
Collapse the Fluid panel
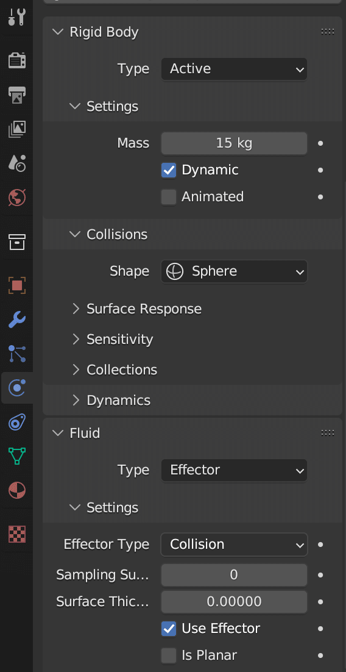[57, 434]
